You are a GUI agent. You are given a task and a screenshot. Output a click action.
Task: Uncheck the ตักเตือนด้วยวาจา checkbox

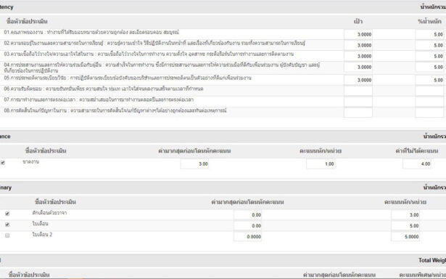(x=7, y=214)
